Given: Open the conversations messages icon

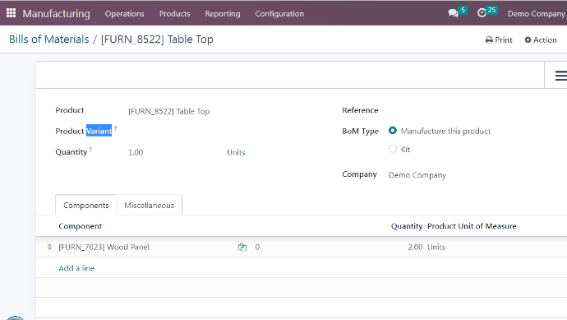Looking at the screenshot, I should tap(453, 13).
